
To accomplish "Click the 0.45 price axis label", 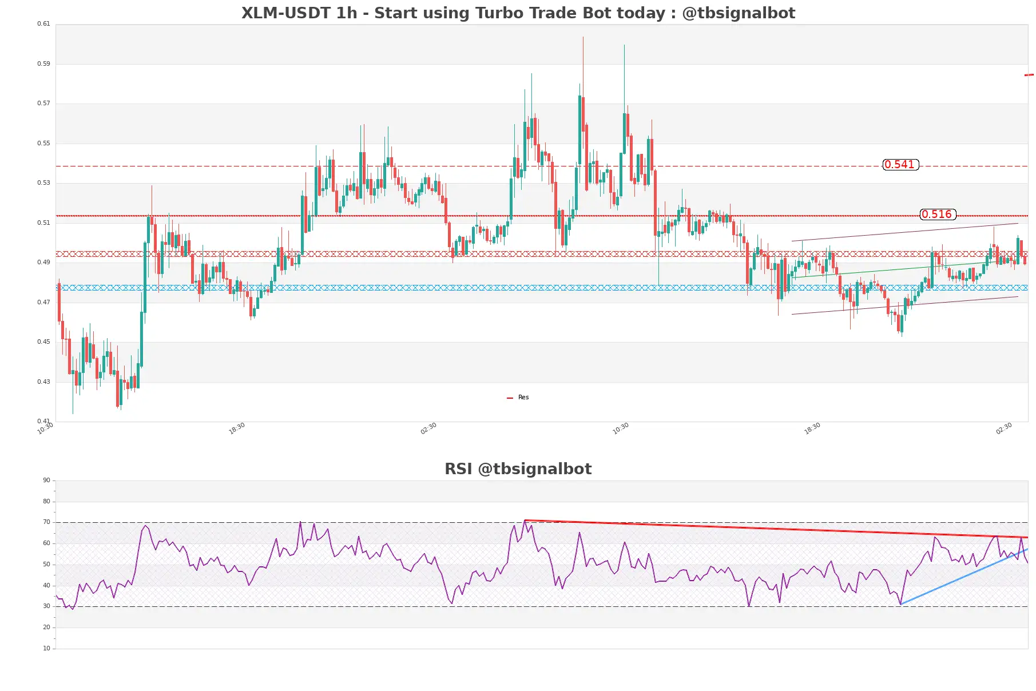I will click(43, 342).
